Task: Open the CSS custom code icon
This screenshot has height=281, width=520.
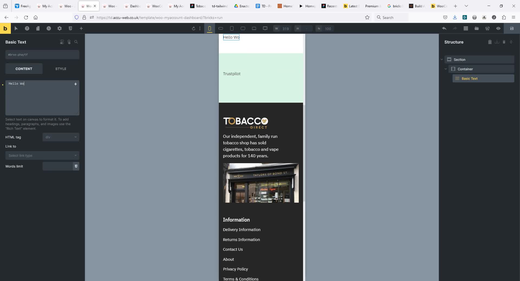Action: [70, 28]
